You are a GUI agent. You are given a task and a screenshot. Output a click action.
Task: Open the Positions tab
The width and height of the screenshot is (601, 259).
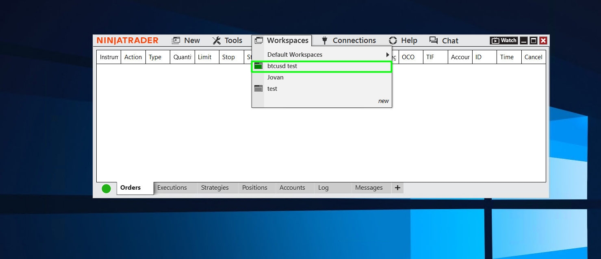pos(254,188)
